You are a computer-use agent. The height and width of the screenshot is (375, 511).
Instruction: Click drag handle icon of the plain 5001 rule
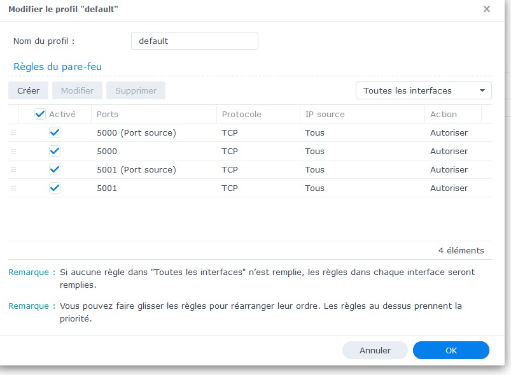(13, 188)
